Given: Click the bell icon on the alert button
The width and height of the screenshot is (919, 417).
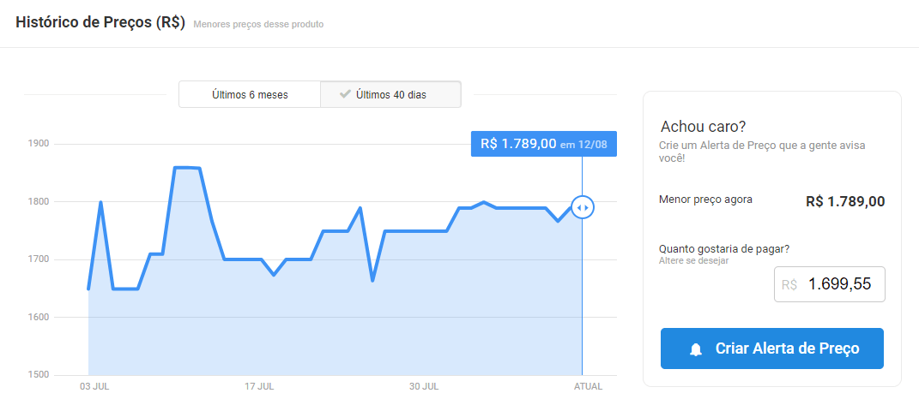Looking at the screenshot, I should click(x=696, y=349).
